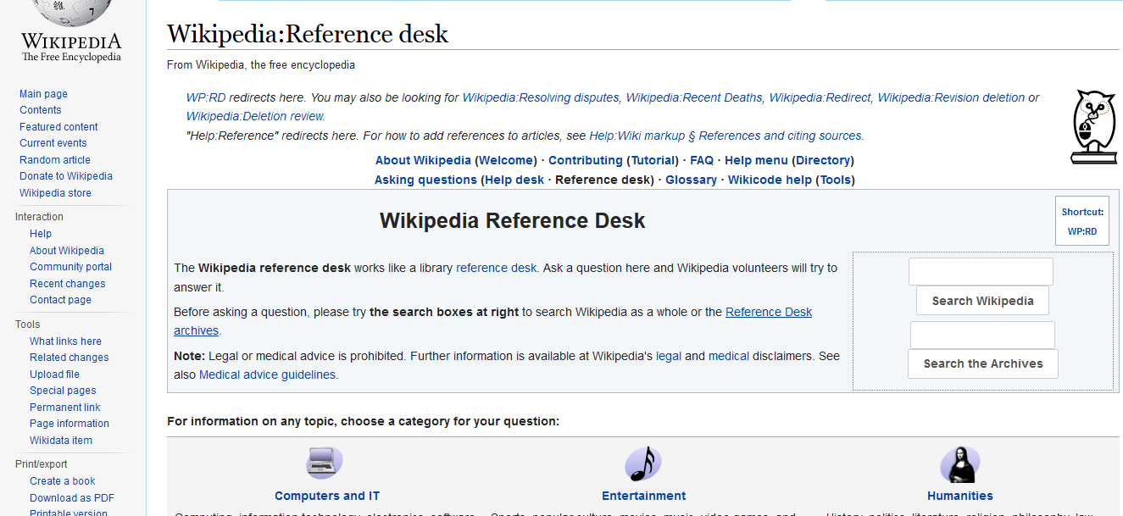
Task: Click the owl reference desk mascot image
Action: click(x=1094, y=126)
